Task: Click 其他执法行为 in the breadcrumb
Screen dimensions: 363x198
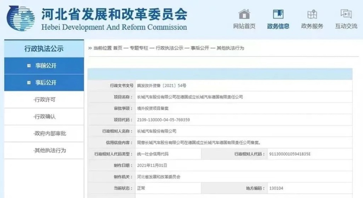Action: 230,48
